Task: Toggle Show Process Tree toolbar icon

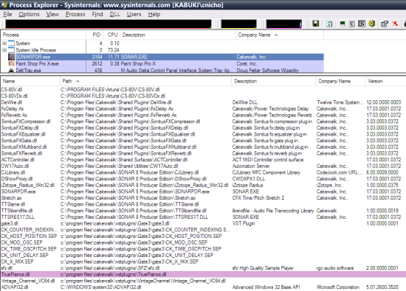Action: [351, 24]
